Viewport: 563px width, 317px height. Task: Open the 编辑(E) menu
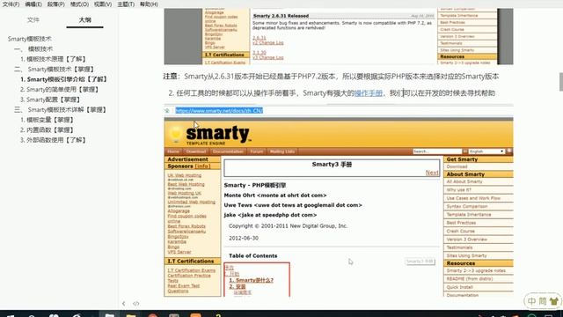point(33,4)
